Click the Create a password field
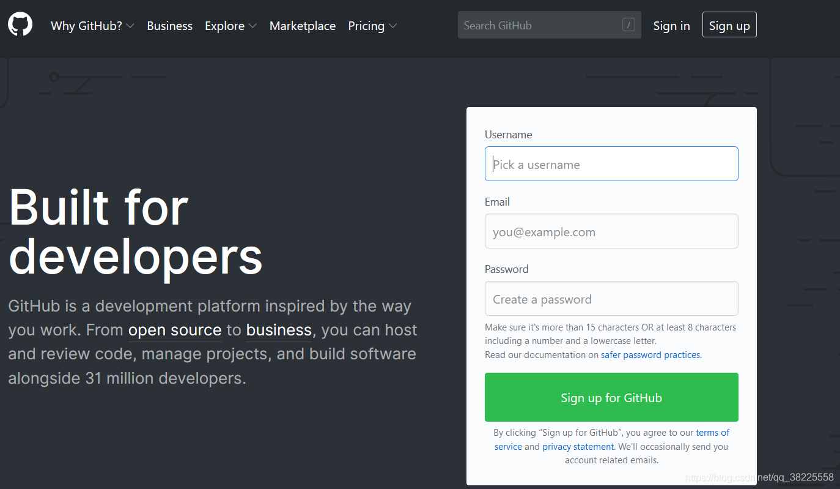This screenshot has height=489, width=840. [x=611, y=298]
